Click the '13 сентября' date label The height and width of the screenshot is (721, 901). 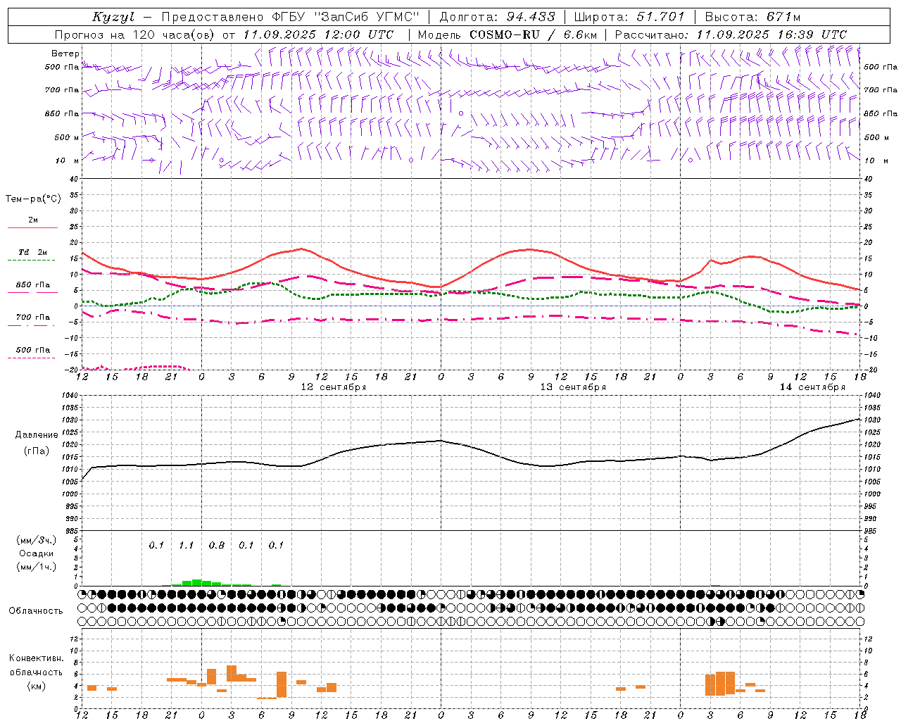coord(573,387)
